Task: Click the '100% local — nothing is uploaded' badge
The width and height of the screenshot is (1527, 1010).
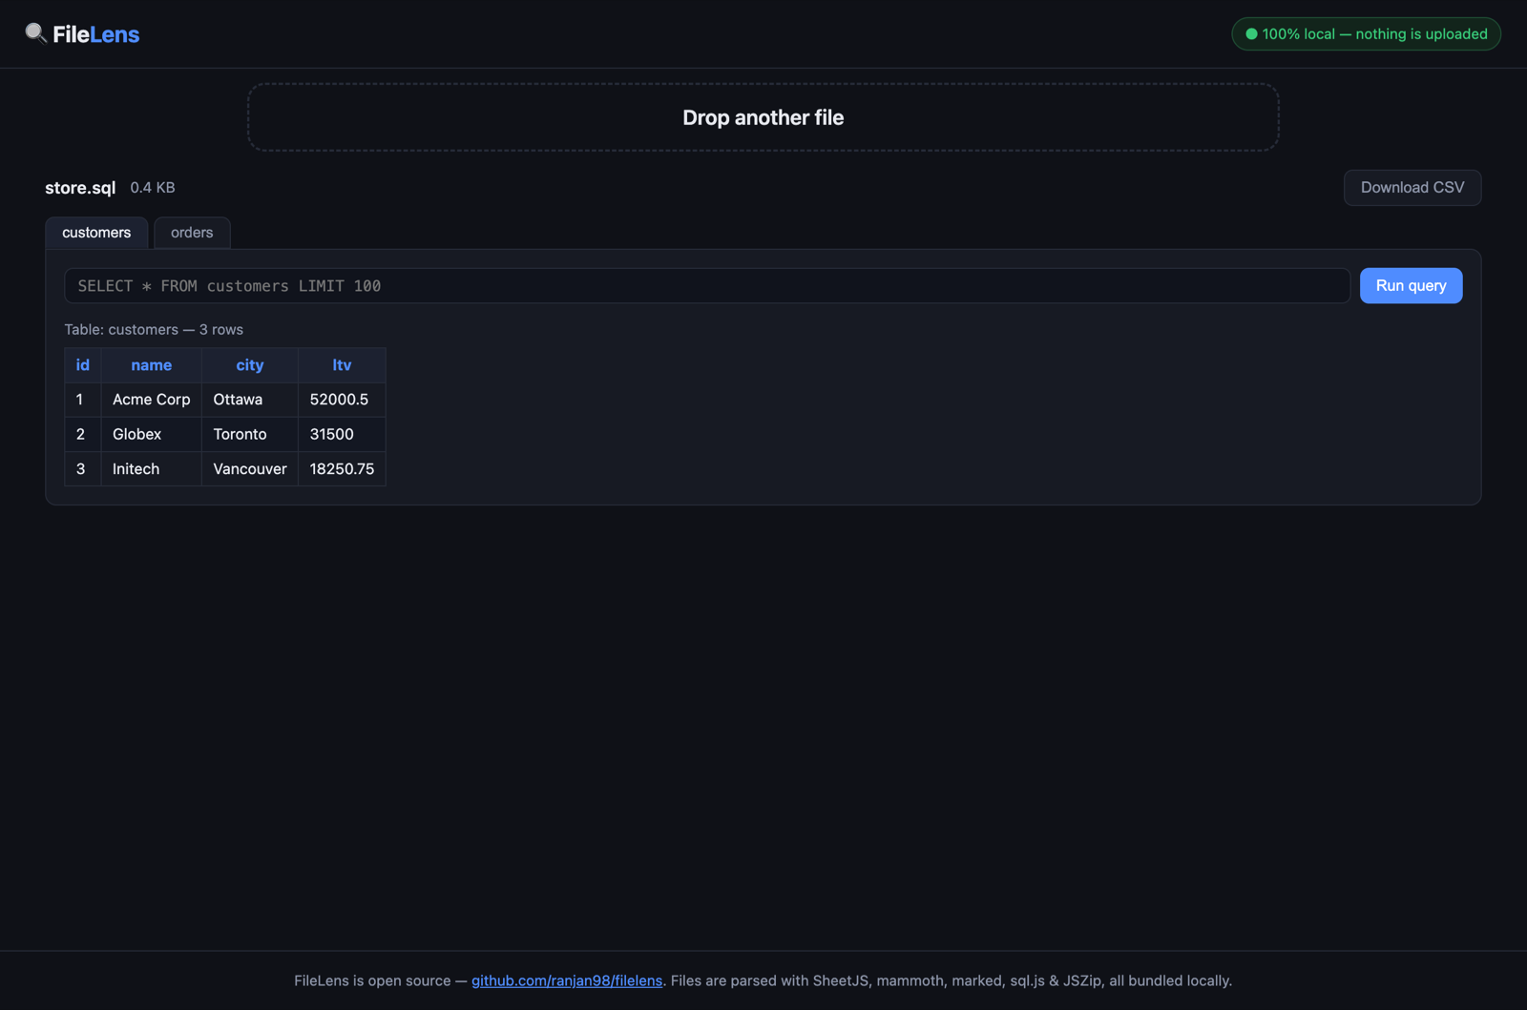Action: click(x=1366, y=34)
